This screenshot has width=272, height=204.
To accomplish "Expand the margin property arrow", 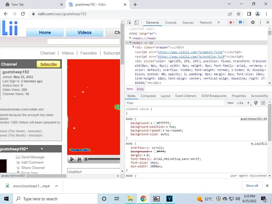I will pyautogui.click(x=144, y=155).
